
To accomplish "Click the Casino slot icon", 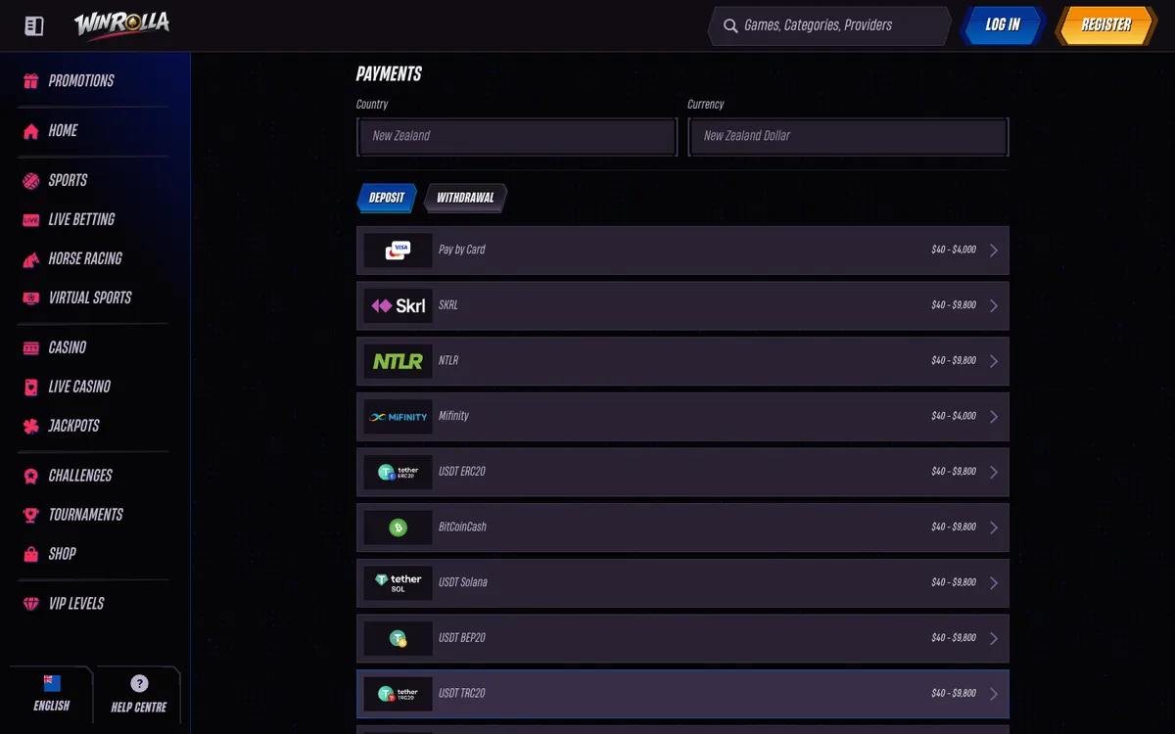I will pos(31,348).
